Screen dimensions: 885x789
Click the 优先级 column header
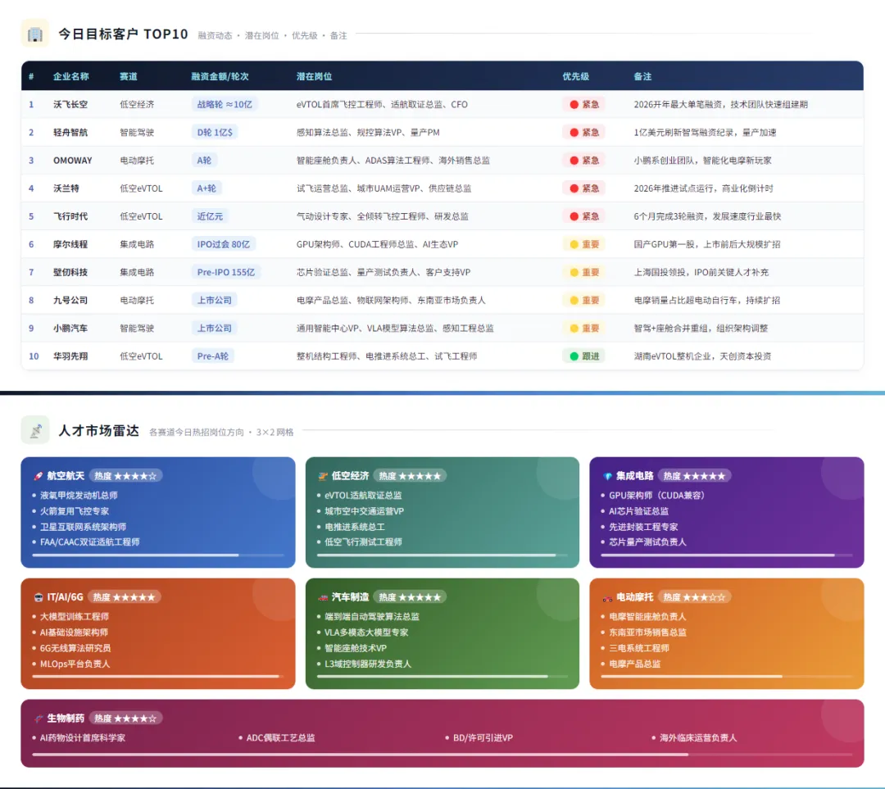pos(576,76)
